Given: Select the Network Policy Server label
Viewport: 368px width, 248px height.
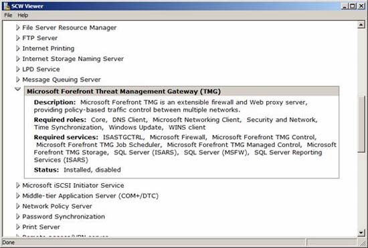Looking at the screenshot, I should pos(57,207).
